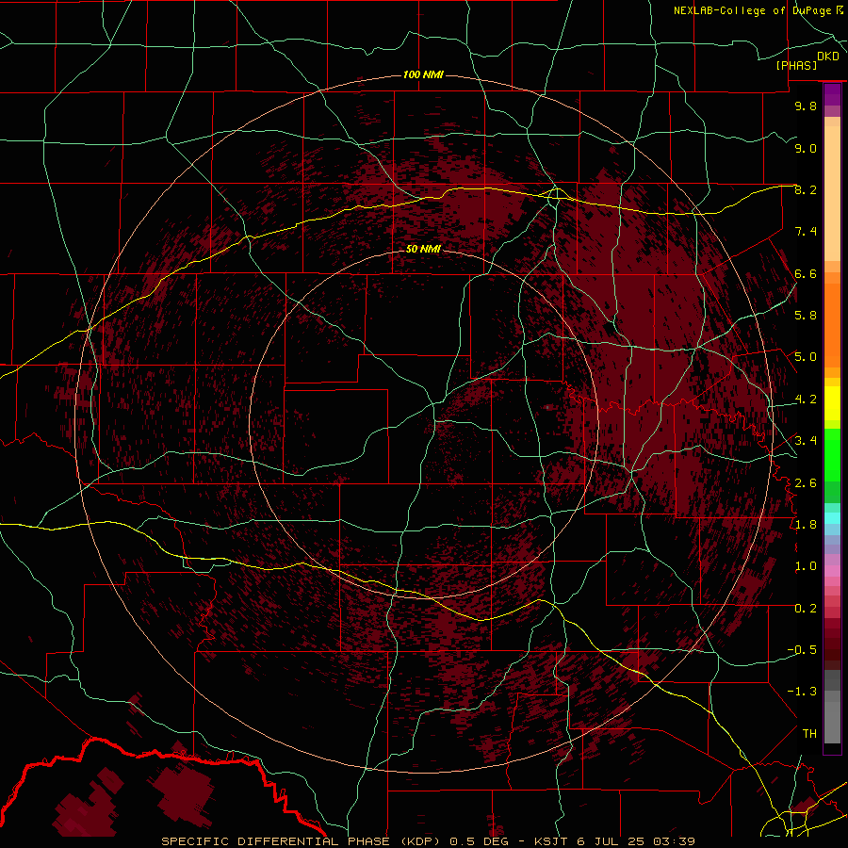Click the light peach band of the color bar
The height and width of the screenshot is (848, 848).
pyautogui.click(x=832, y=193)
